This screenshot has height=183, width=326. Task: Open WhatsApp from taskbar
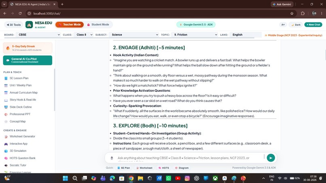168,178
